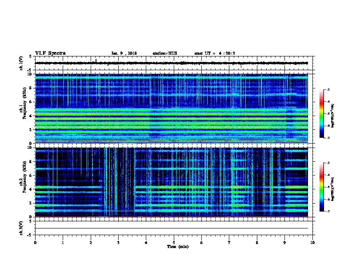Click the "8" frequency tick on ch.1 spectrogram
This screenshot has height=272, width=352.
[x=31, y=88]
